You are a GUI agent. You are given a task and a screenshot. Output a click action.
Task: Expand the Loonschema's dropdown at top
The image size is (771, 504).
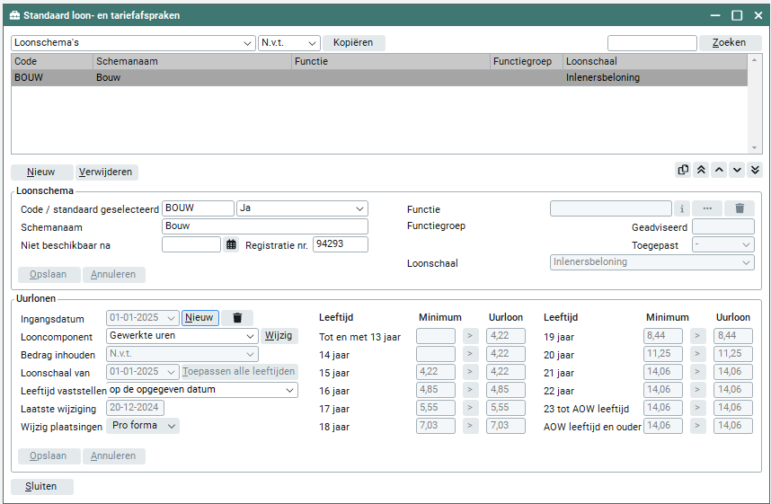point(249,43)
